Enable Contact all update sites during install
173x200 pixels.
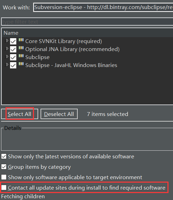[4, 187]
